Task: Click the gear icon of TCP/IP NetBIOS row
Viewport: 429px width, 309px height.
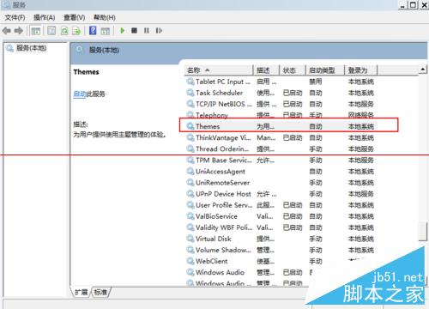Action: tap(190, 104)
